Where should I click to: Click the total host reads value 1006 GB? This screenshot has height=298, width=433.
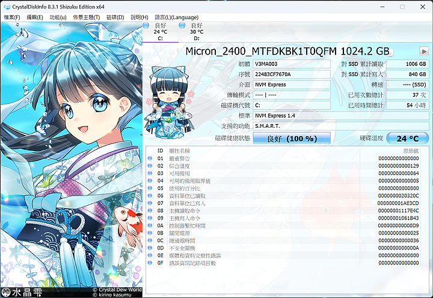tap(408, 64)
